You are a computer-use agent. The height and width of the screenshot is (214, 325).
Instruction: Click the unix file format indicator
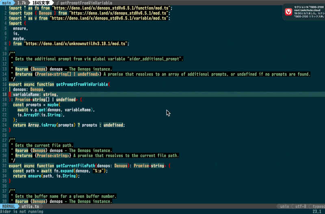tap(284, 206)
